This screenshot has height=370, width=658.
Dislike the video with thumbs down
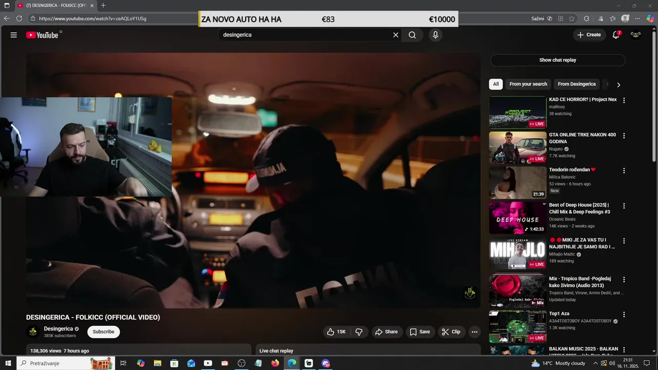click(x=359, y=332)
